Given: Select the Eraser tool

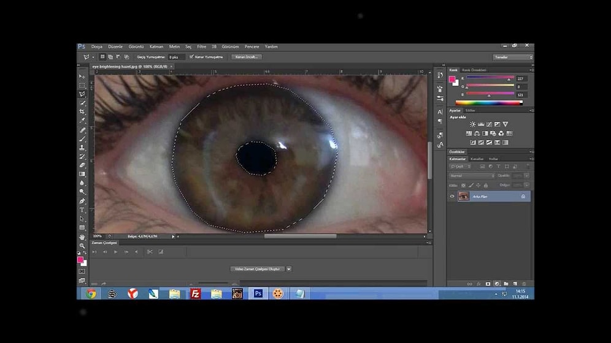Looking at the screenshot, I should click(82, 165).
